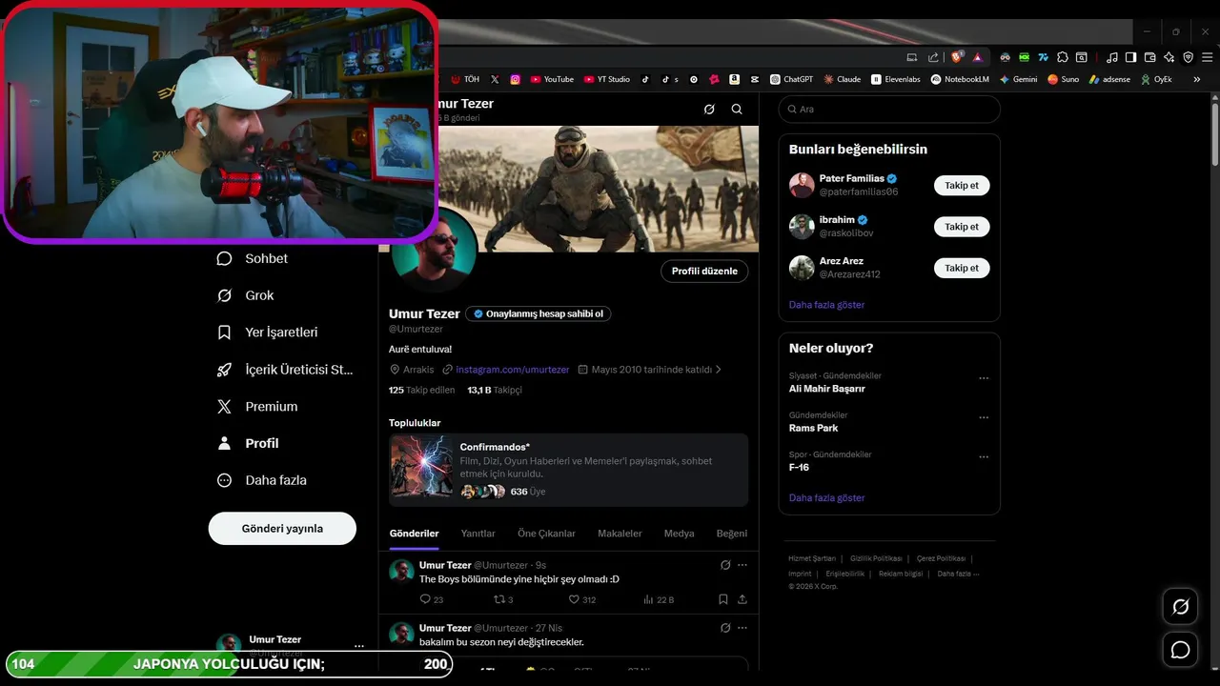The height and width of the screenshot is (686, 1220).
Task: Click the Brave Shields lion icon
Action: point(957,57)
